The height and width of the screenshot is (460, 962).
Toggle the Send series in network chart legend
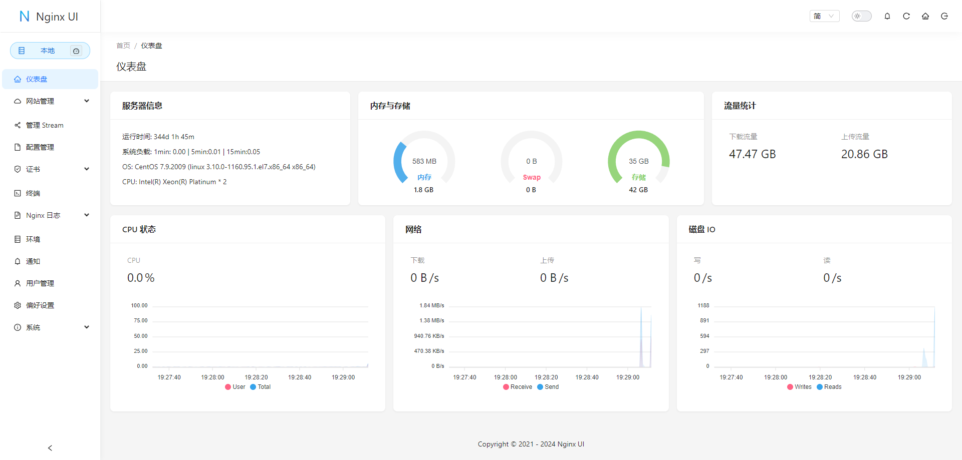point(548,387)
